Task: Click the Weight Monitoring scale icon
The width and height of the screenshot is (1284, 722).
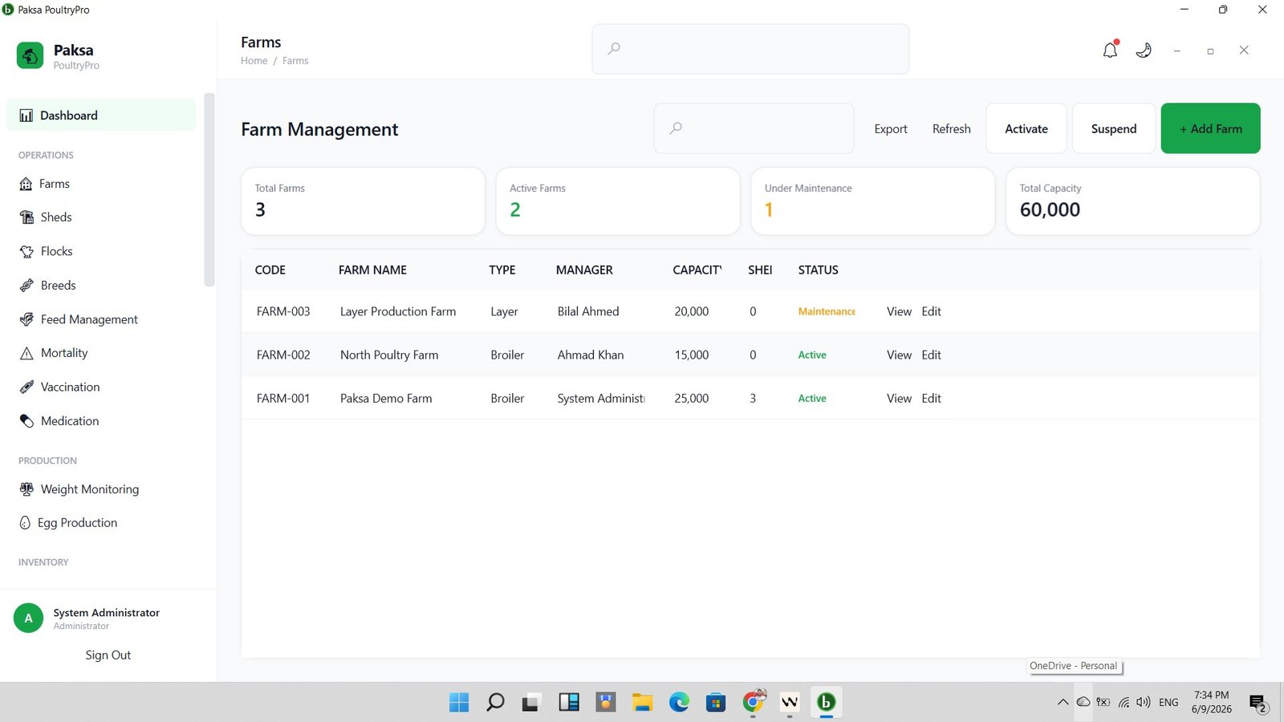Action: (26, 489)
